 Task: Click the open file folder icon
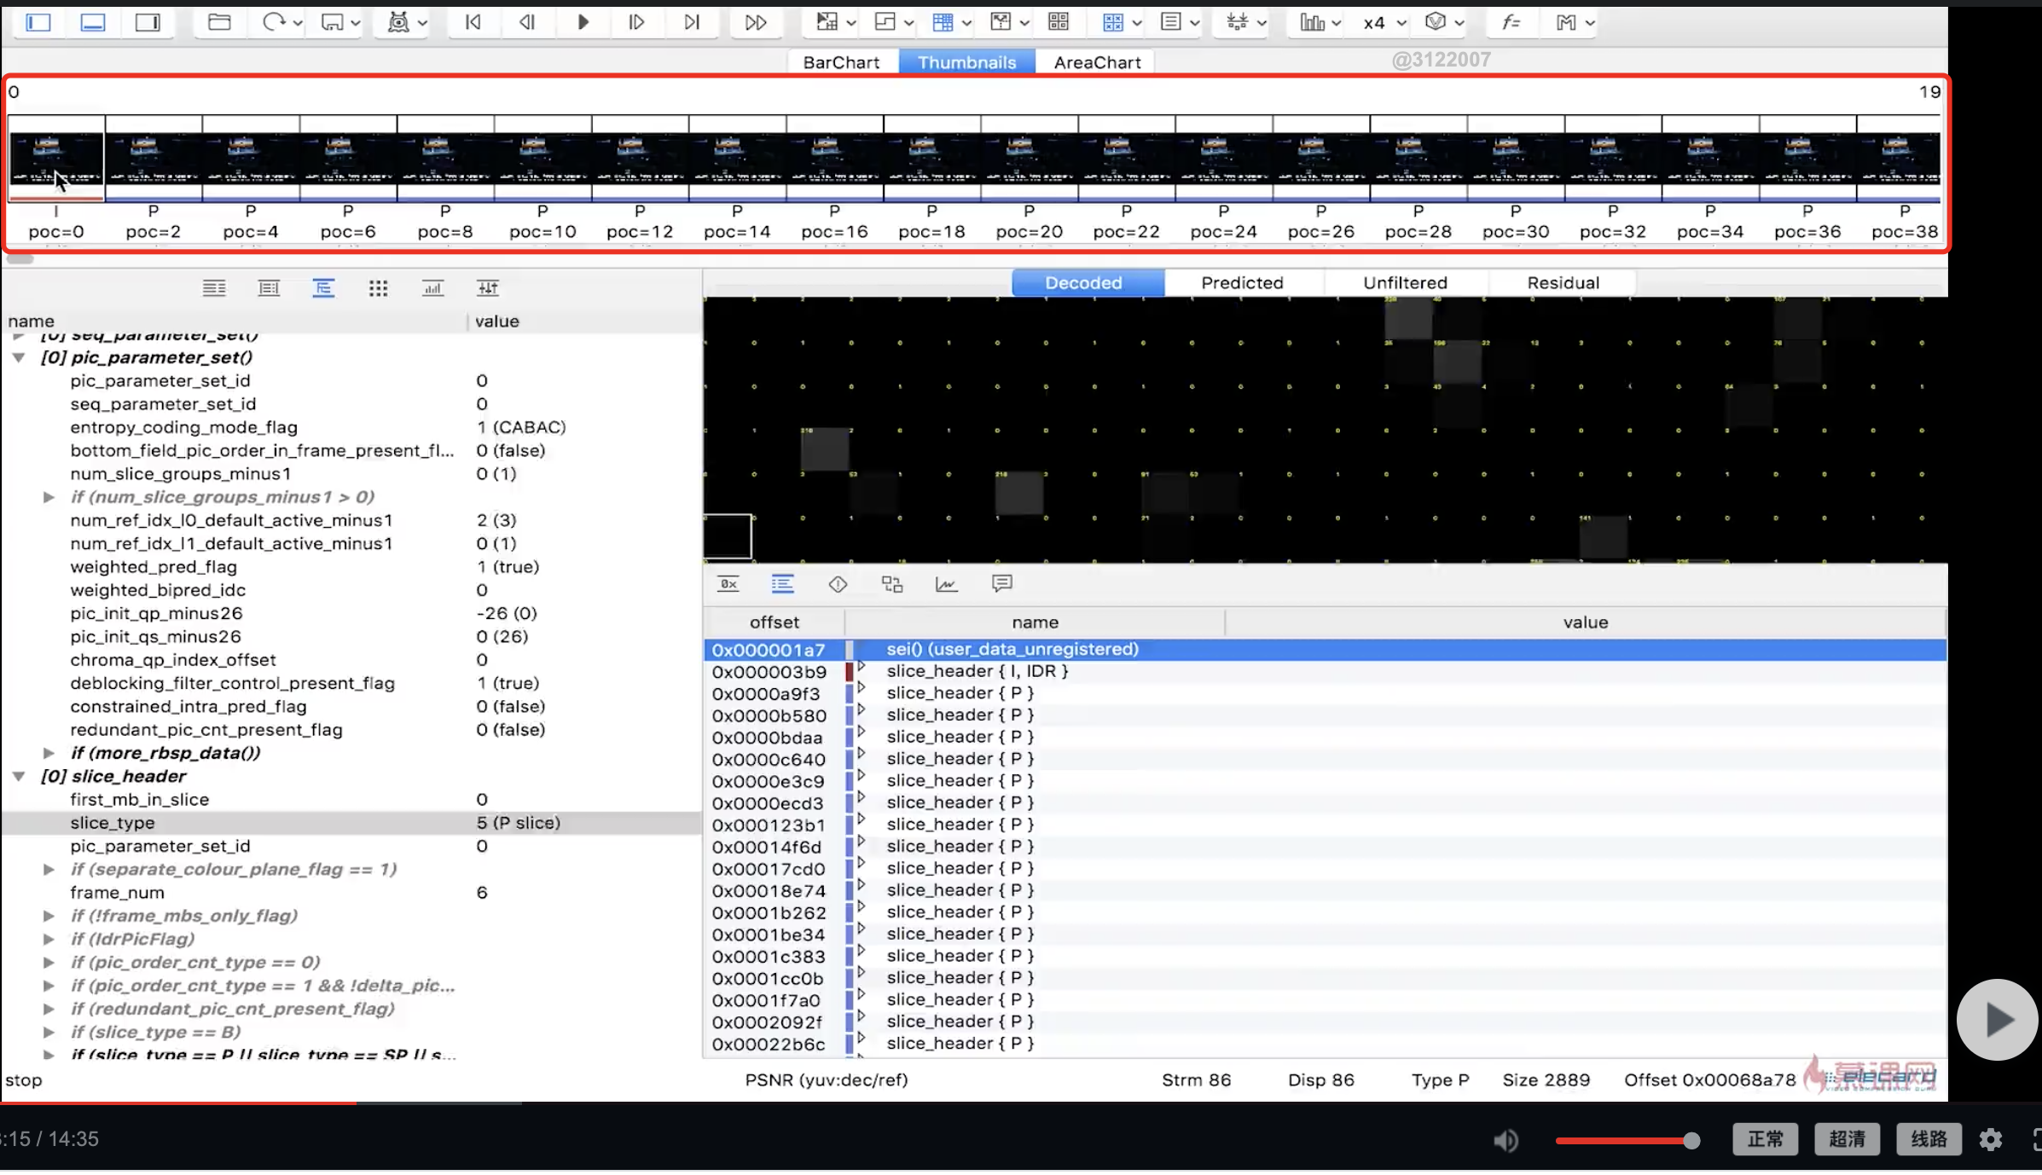pos(219,22)
